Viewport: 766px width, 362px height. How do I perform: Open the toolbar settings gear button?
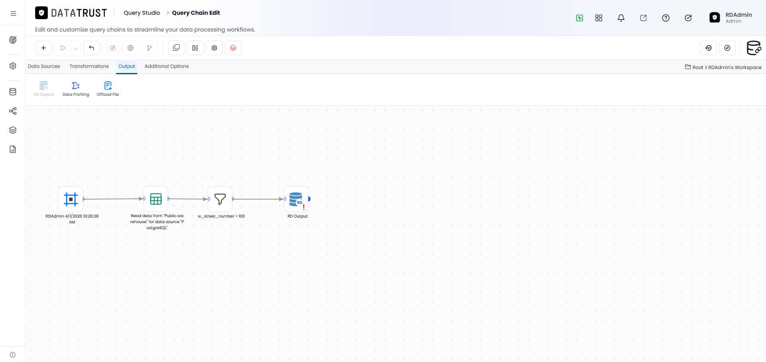214,48
